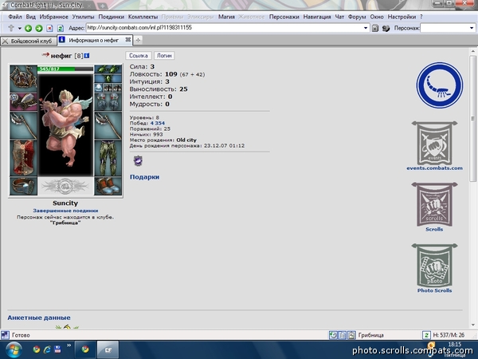Open the Поединки menu
This screenshot has height=359, width=478.
click(111, 17)
